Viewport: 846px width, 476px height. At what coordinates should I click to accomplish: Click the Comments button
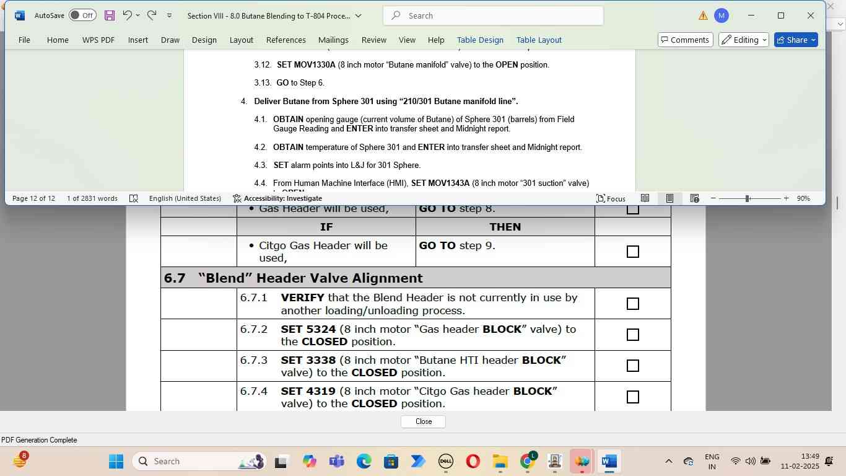684,40
